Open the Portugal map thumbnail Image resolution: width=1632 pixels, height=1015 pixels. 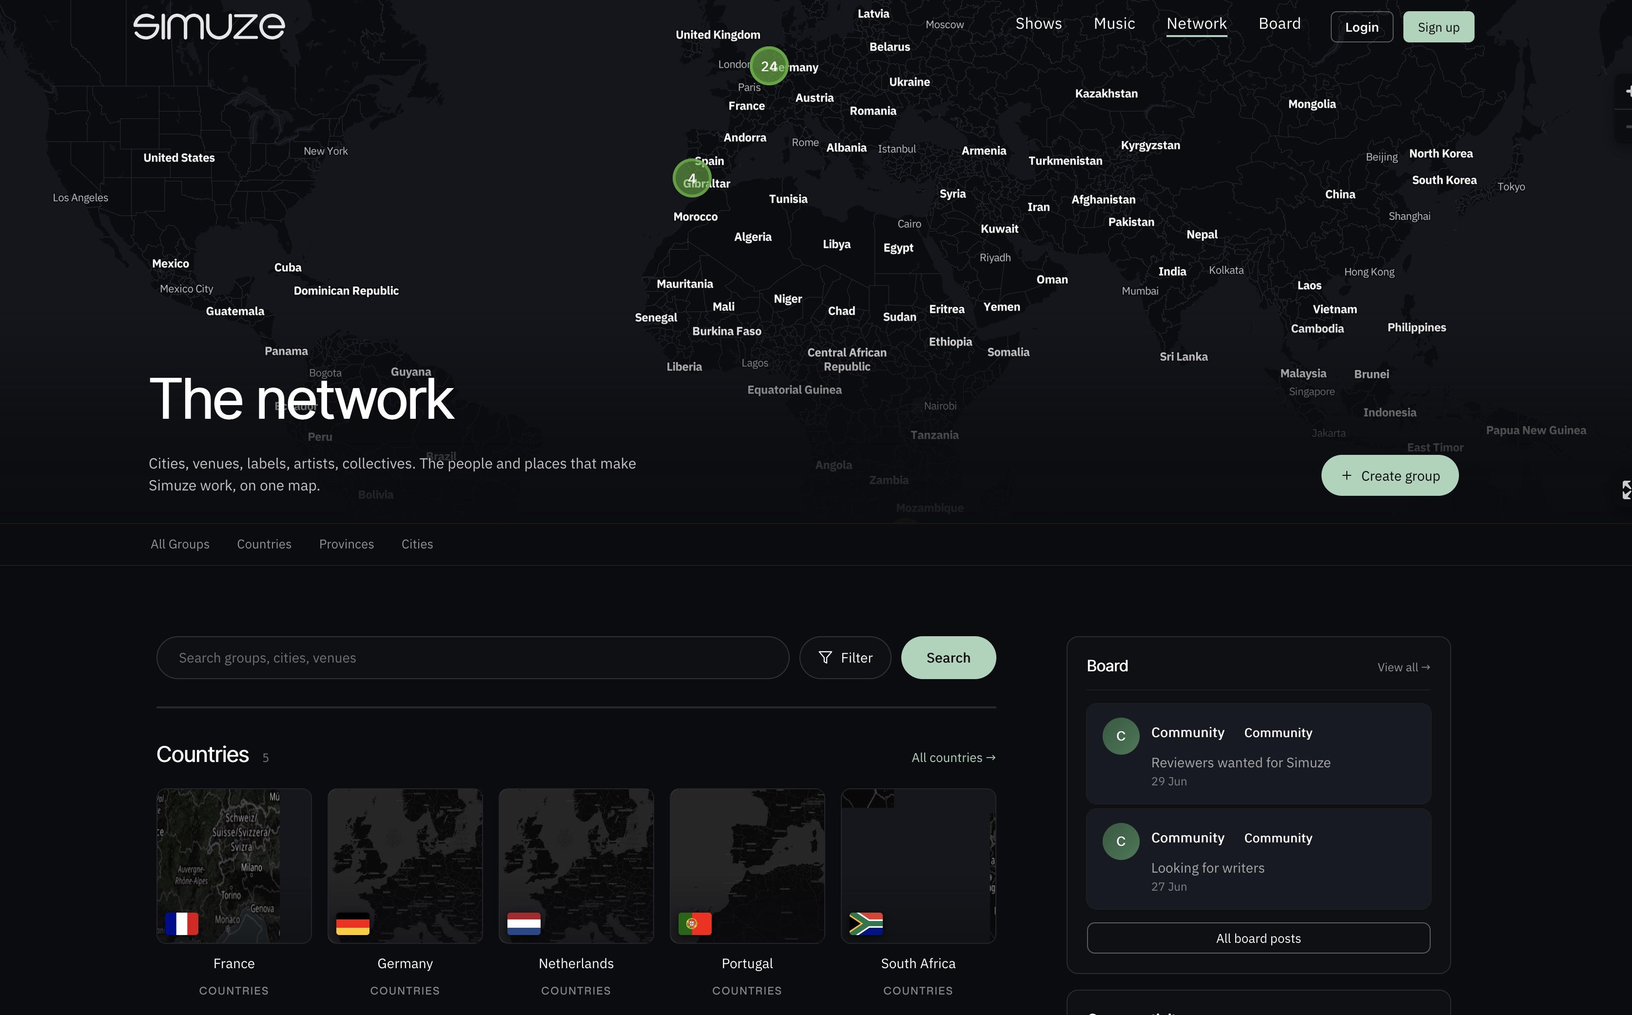747,866
